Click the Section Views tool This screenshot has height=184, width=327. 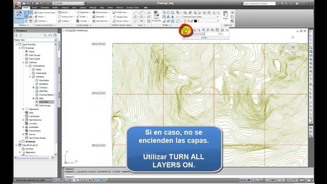click(x=122, y=21)
